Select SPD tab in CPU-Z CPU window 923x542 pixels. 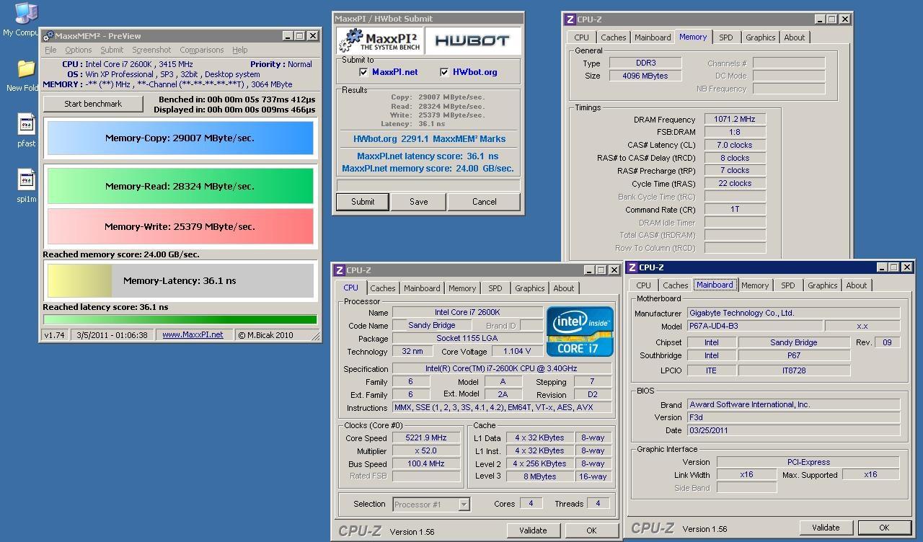coord(495,288)
